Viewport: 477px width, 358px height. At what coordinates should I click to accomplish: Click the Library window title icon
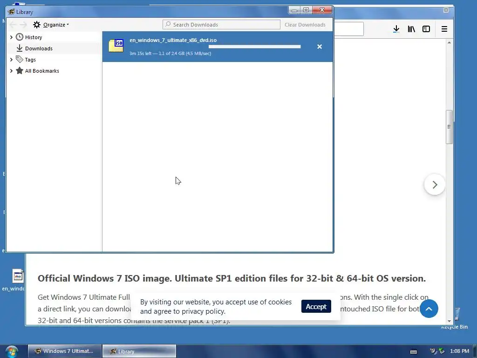(11, 12)
